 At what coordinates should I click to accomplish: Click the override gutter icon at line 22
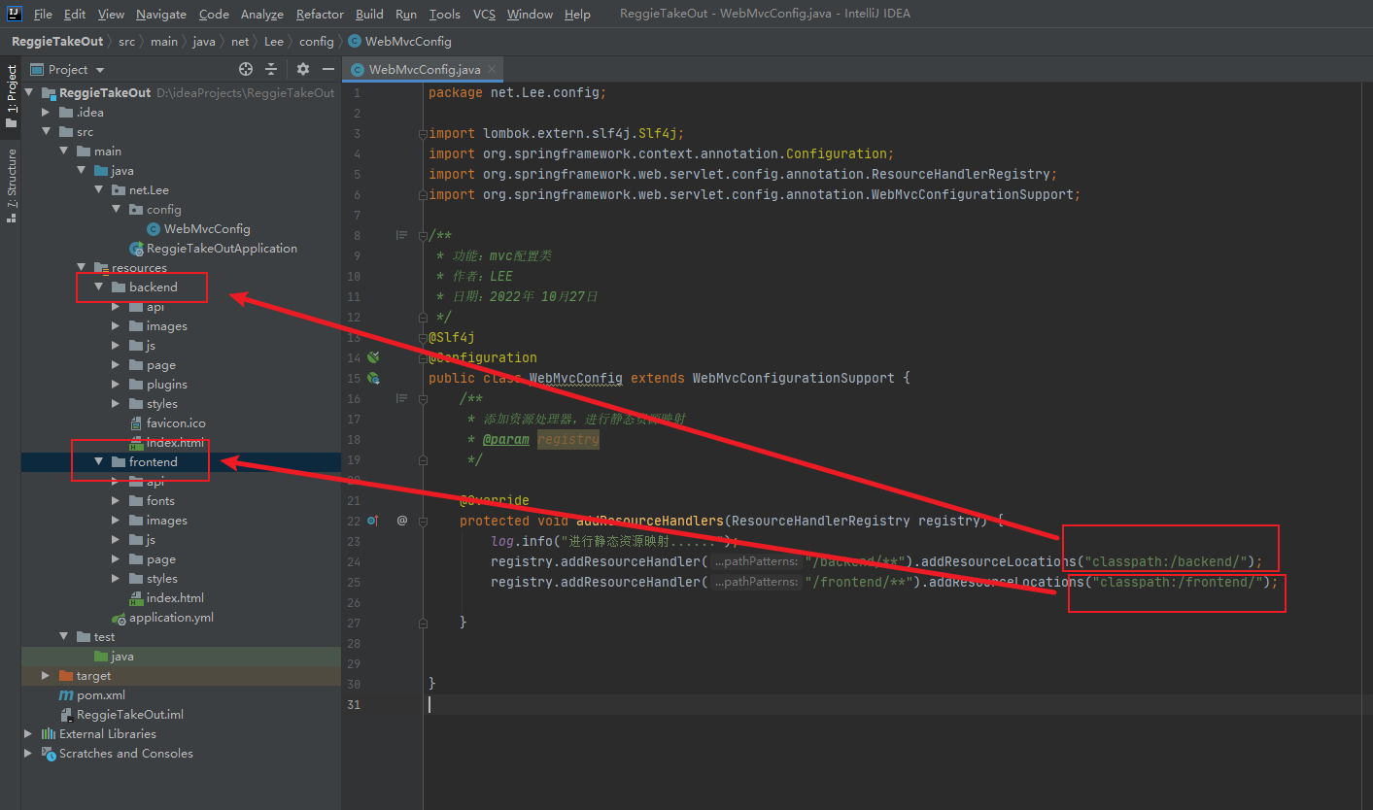tap(373, 521)
